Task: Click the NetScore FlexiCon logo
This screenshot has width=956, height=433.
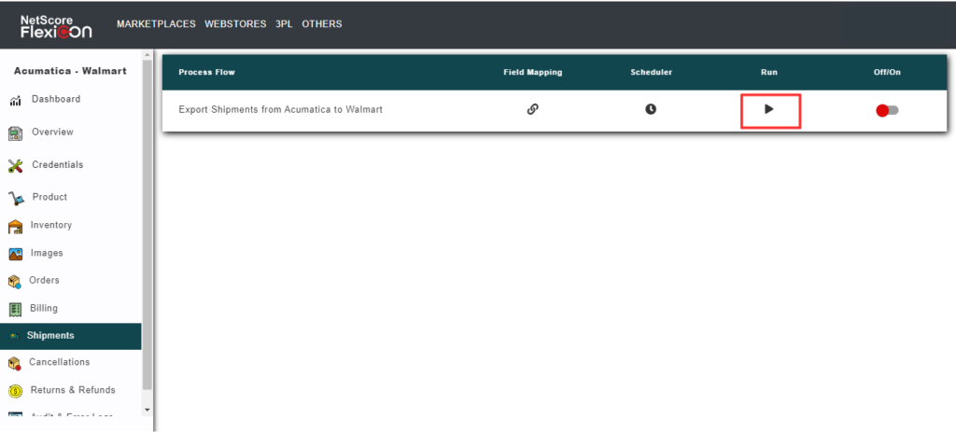Action: pos(57,25)
